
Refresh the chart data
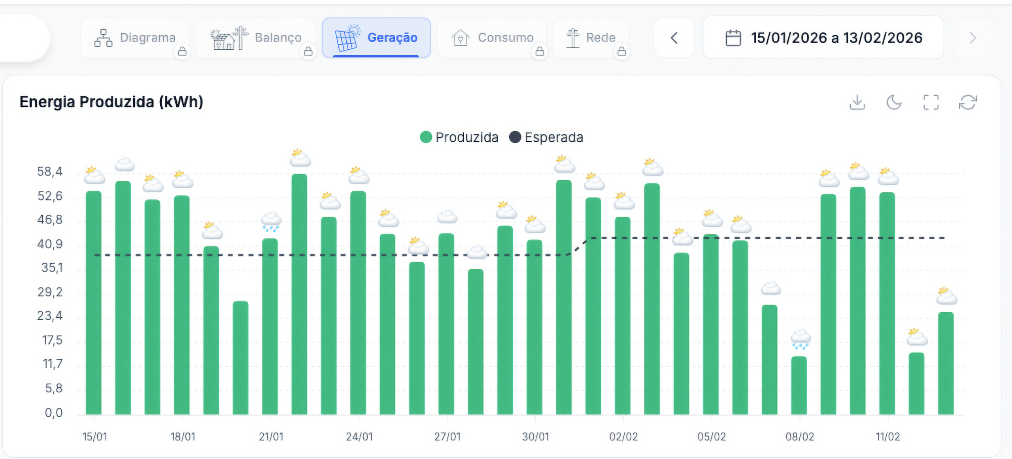(969, 102)
